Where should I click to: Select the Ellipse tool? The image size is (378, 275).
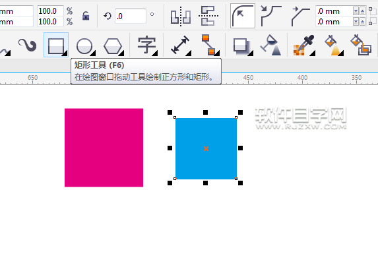coord(85,46)
